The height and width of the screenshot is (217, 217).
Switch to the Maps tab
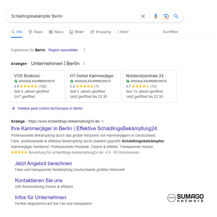click(x=36, y=32)
